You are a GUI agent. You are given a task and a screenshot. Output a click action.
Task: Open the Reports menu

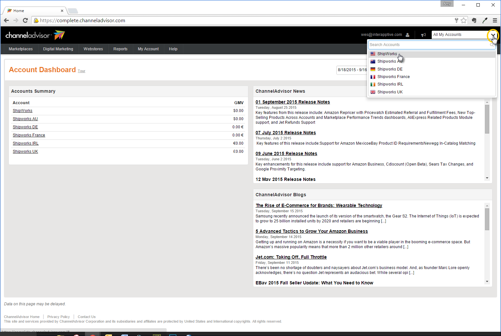120,49
